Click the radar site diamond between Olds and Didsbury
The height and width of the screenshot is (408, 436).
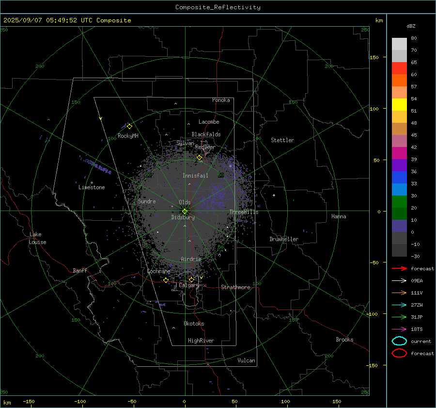coord(185,212)
